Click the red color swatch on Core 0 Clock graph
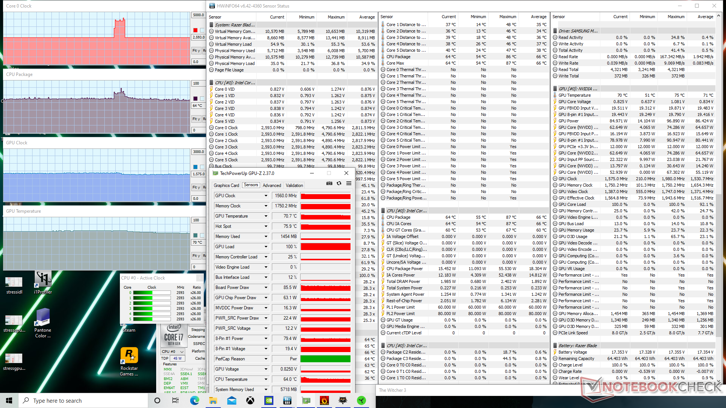 [x=195, y=30]
